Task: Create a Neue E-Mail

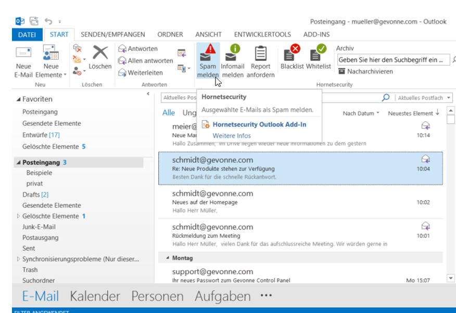Action: (23, 60)
